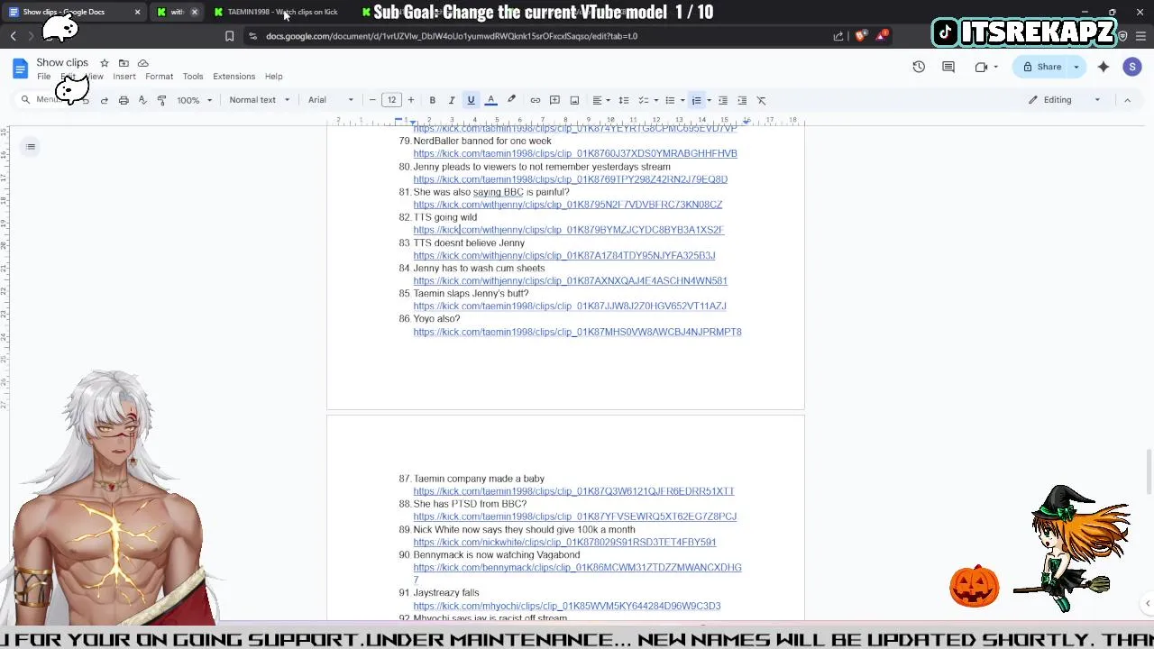Click the Clear formatting icon
This screenshot has height=649, width=1154.
(x=761, y=100)
